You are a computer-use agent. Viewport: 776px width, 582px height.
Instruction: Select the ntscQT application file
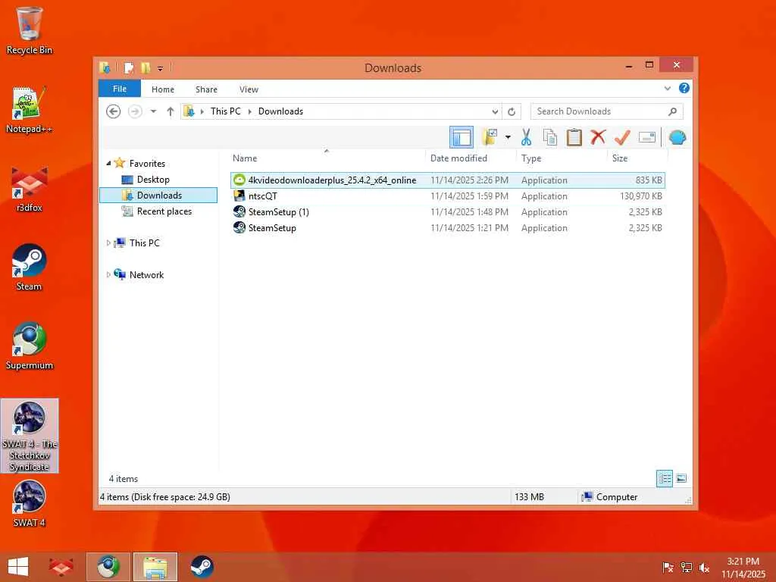448,196
